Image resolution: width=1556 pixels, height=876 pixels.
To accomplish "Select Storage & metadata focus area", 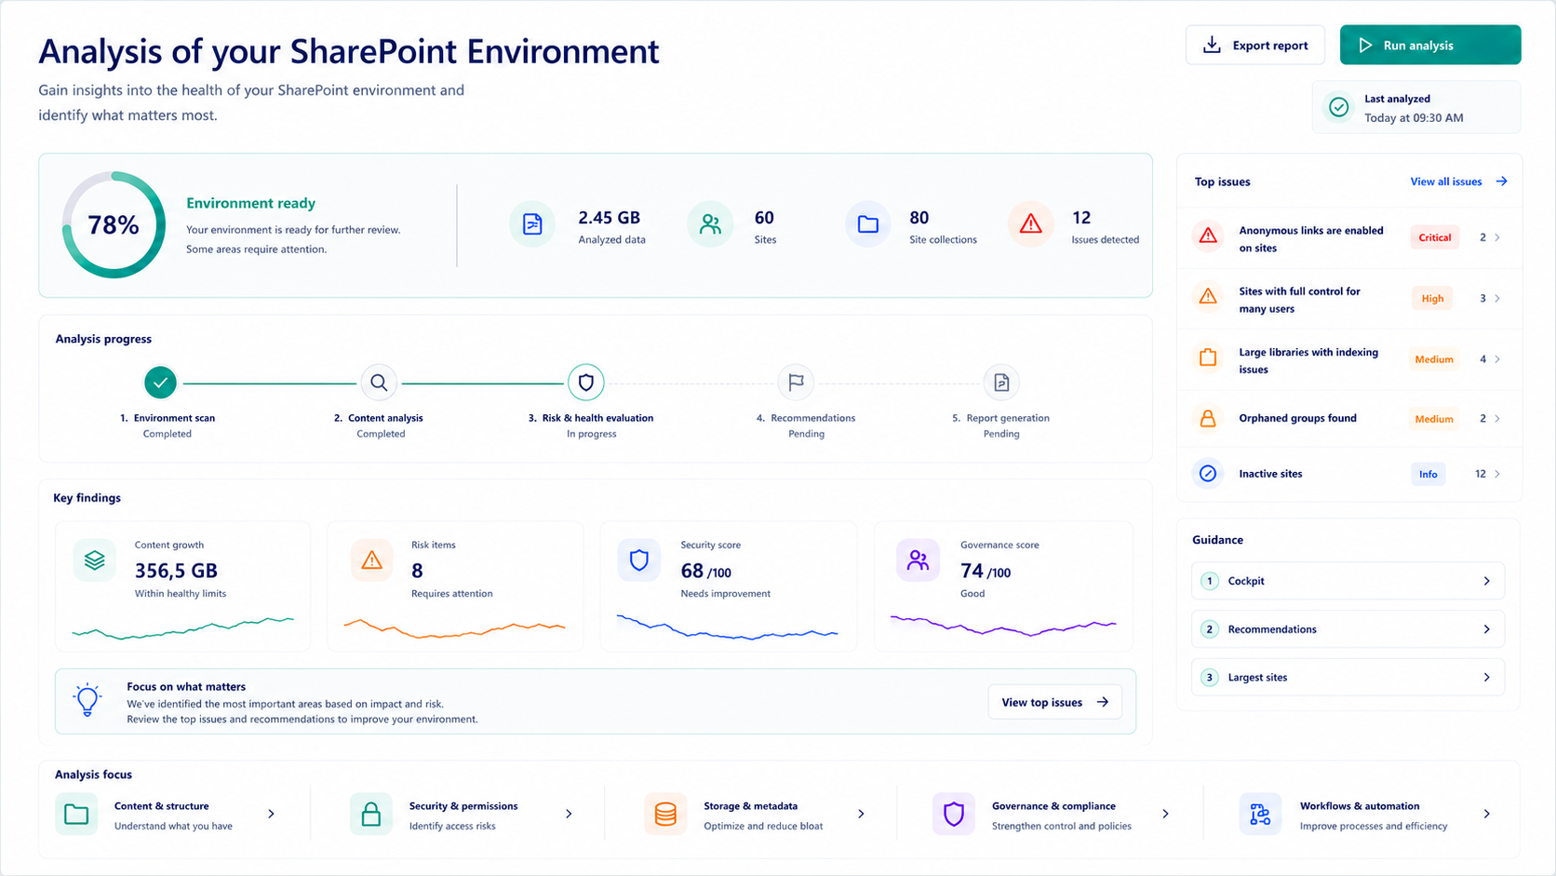I will click(x=756, y=815).
